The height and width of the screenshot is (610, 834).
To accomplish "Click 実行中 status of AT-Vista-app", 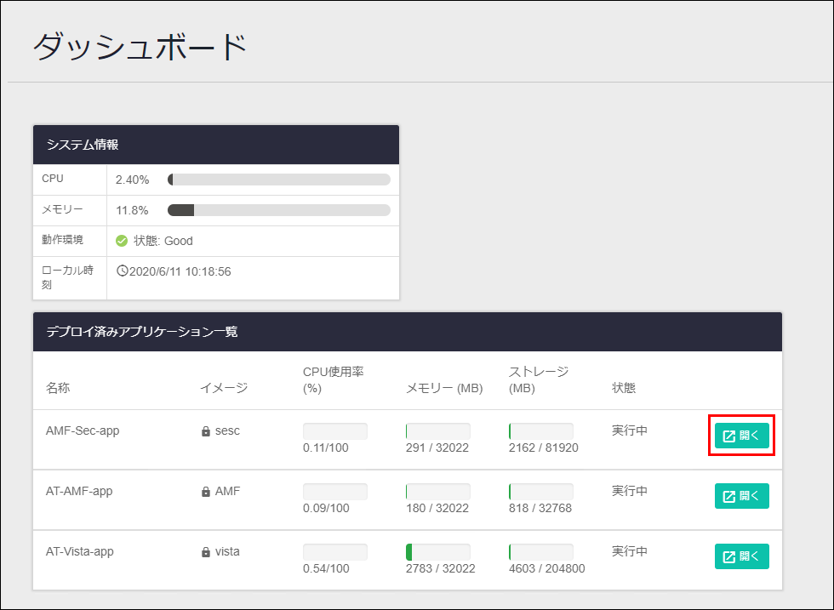I will tap(630, 551).
